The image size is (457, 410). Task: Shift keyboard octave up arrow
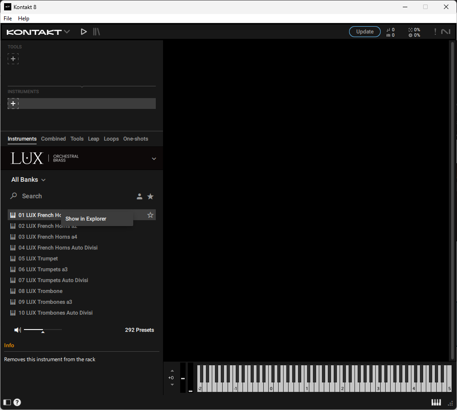coord(172,371)
